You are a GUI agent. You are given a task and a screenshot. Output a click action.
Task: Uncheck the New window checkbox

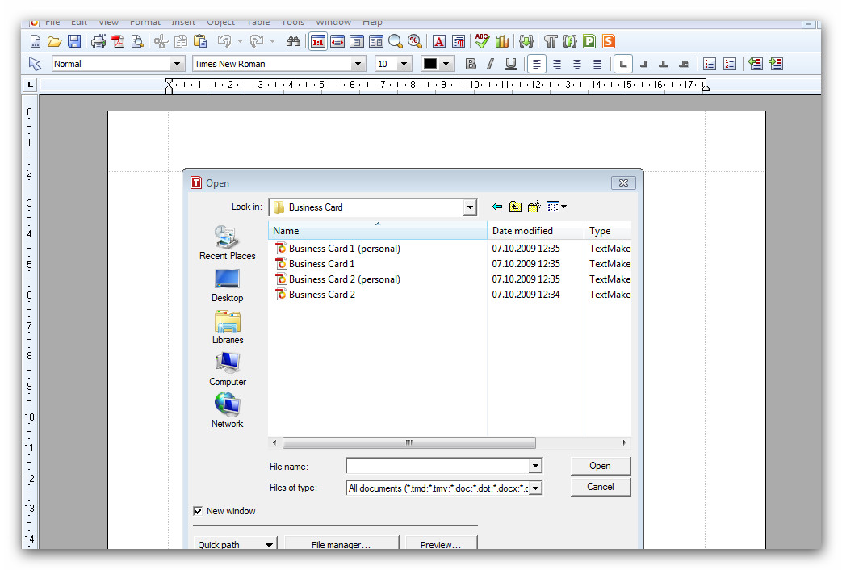click(198, 511)
